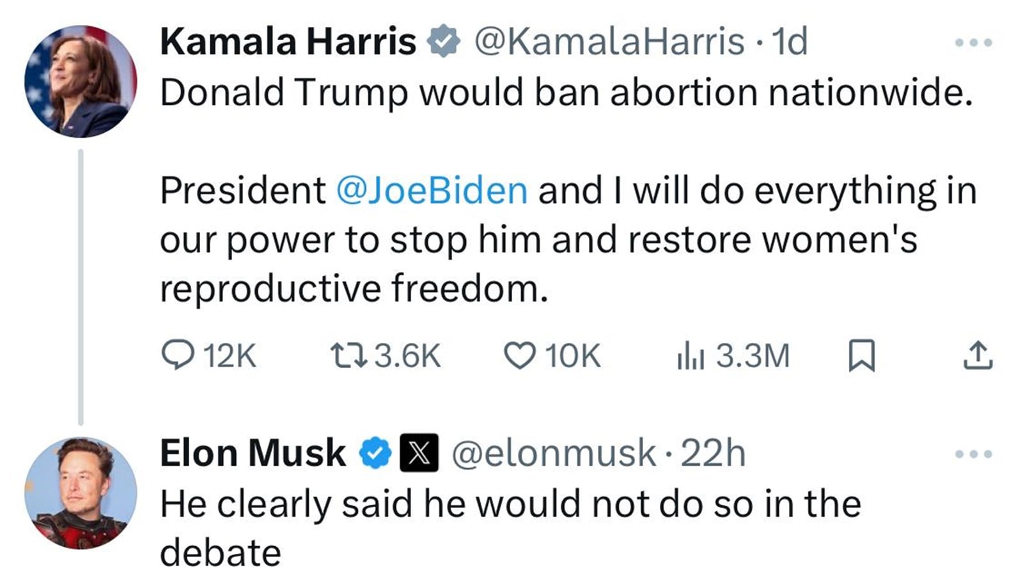Bookmark Kamala Harris's tweet
1023x575 pixels.
[861, 355]
